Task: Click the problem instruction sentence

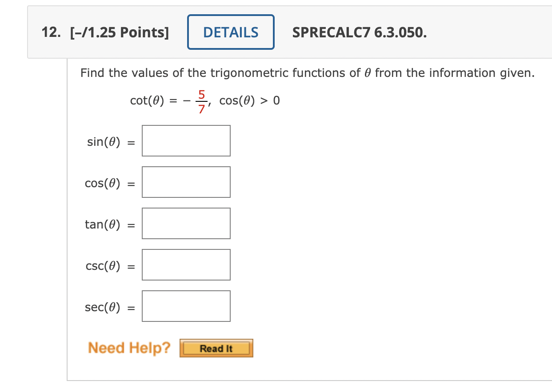Action: pos(307,72)
